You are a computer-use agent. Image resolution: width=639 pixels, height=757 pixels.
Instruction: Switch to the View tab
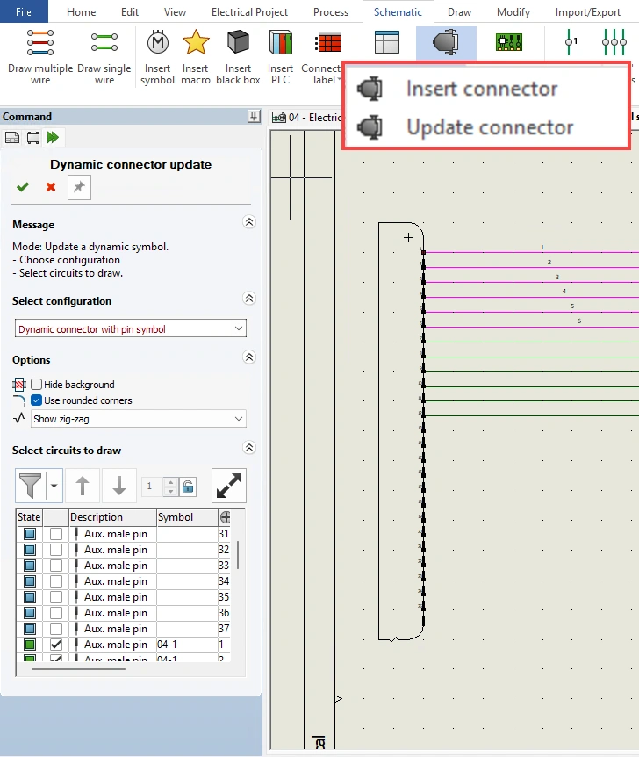point(175,12)
